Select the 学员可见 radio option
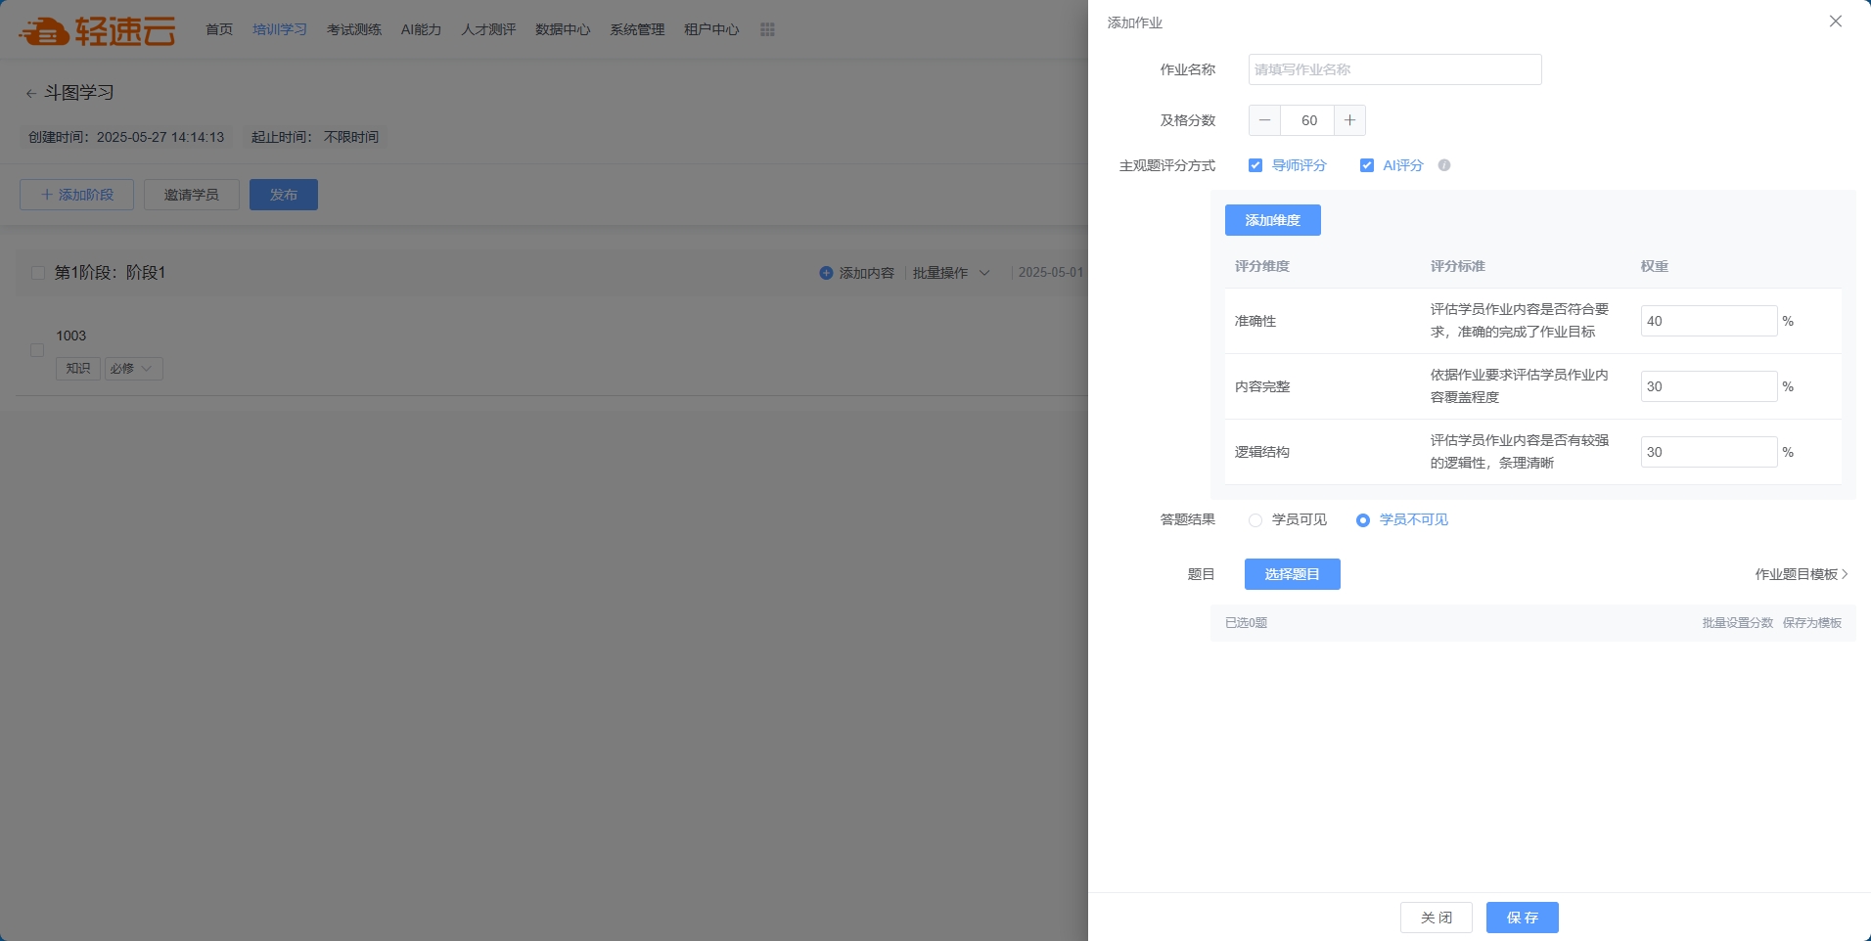 pos(1255,520)
